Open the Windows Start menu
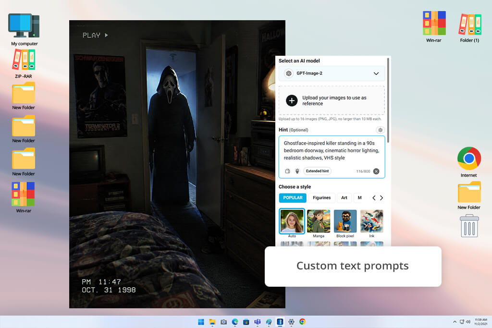 pyautogui.click(x=201, y=322)
